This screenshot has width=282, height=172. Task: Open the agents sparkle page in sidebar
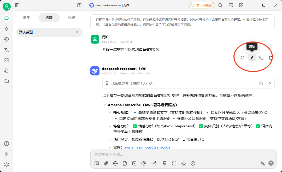pyautogui.click(x=7, y=29)
